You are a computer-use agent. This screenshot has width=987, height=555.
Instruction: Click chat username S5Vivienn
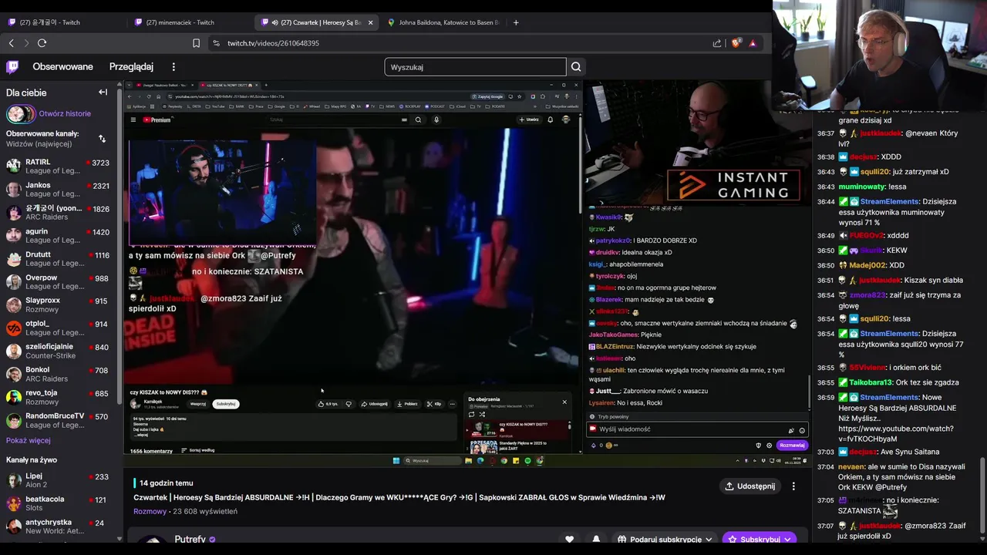[x=867, y=368]
